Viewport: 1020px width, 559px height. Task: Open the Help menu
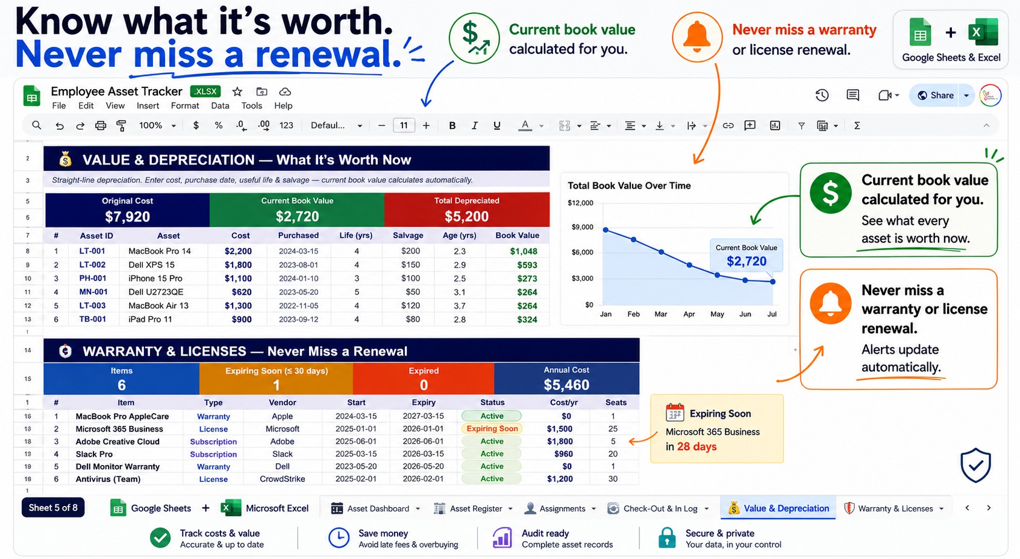pyautogui.click(x=283, y=106)
